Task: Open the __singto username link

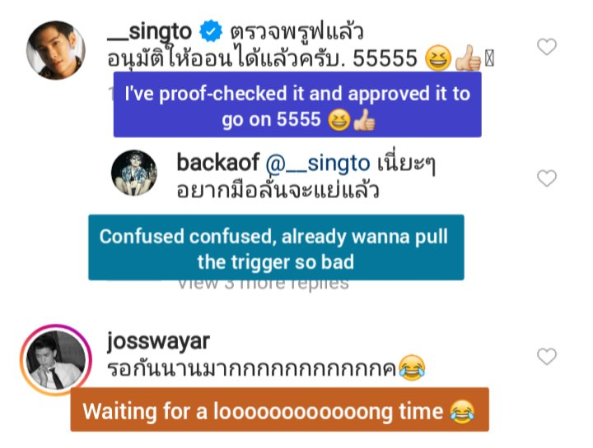Action: [149, 32]
